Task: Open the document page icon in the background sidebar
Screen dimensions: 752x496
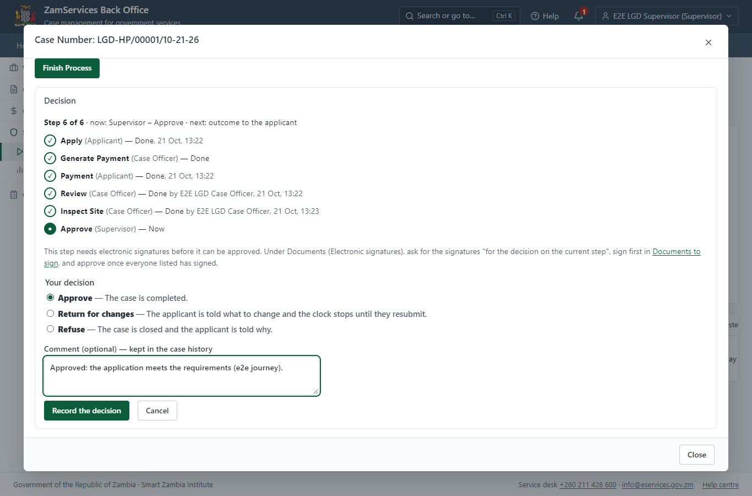Action: pos(14,89)
